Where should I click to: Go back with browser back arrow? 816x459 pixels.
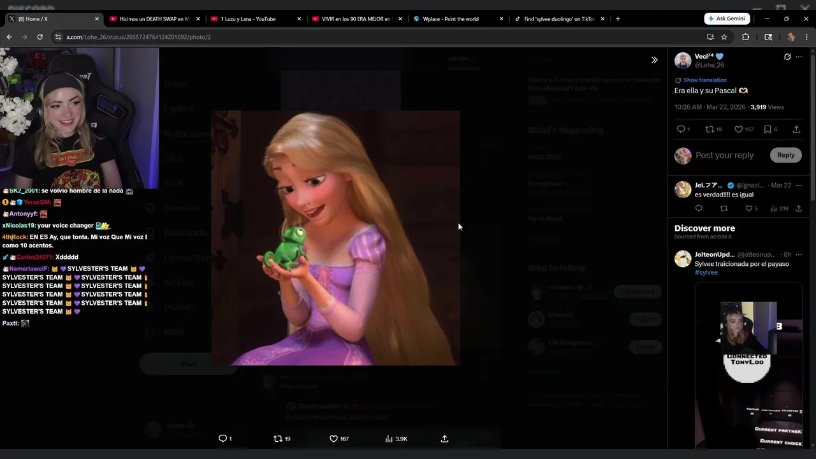coord(9,37)
